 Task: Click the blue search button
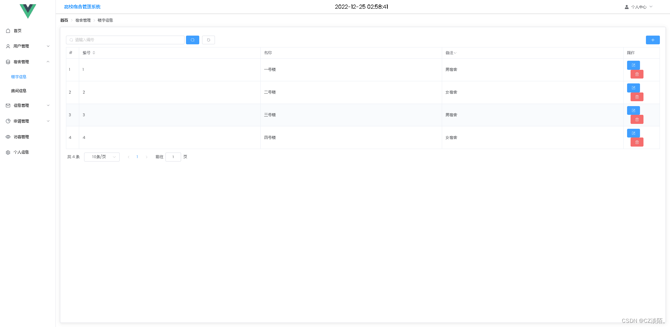(193, 40)
